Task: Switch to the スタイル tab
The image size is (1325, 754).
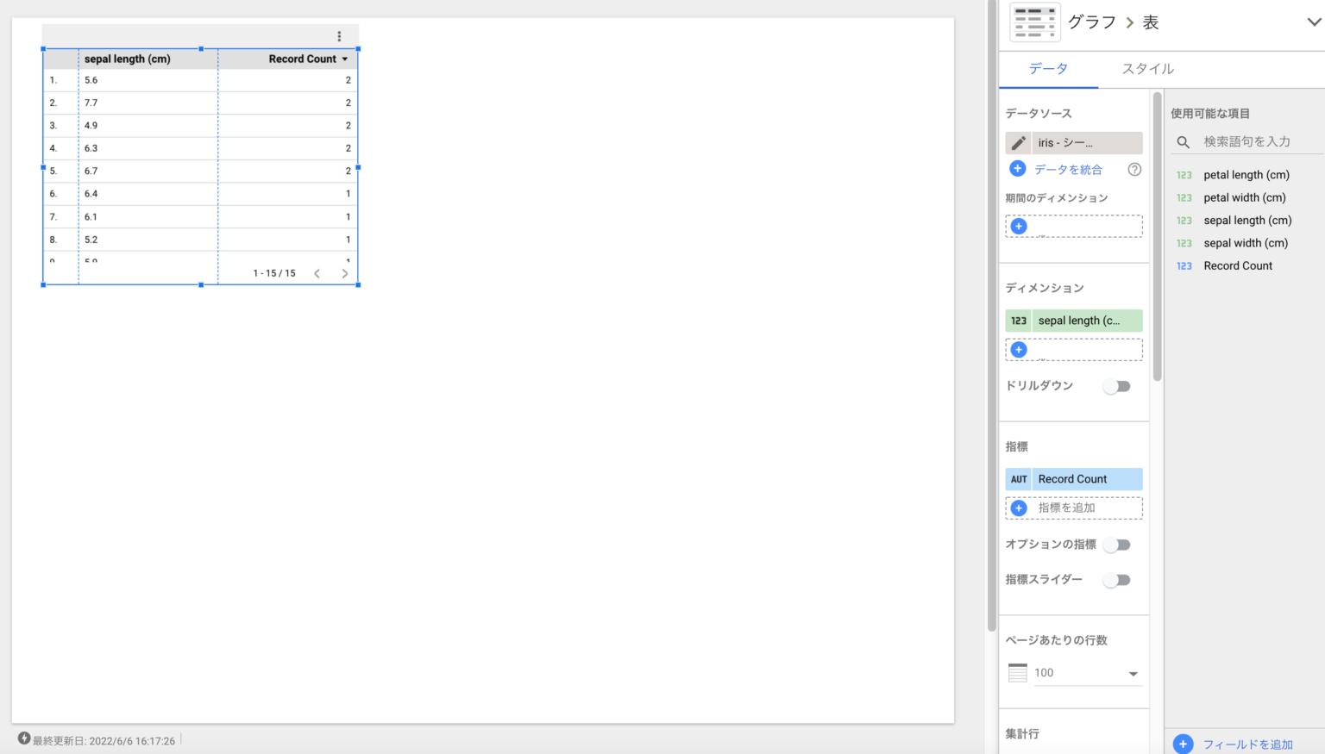Action: [x=1147, y=69]
